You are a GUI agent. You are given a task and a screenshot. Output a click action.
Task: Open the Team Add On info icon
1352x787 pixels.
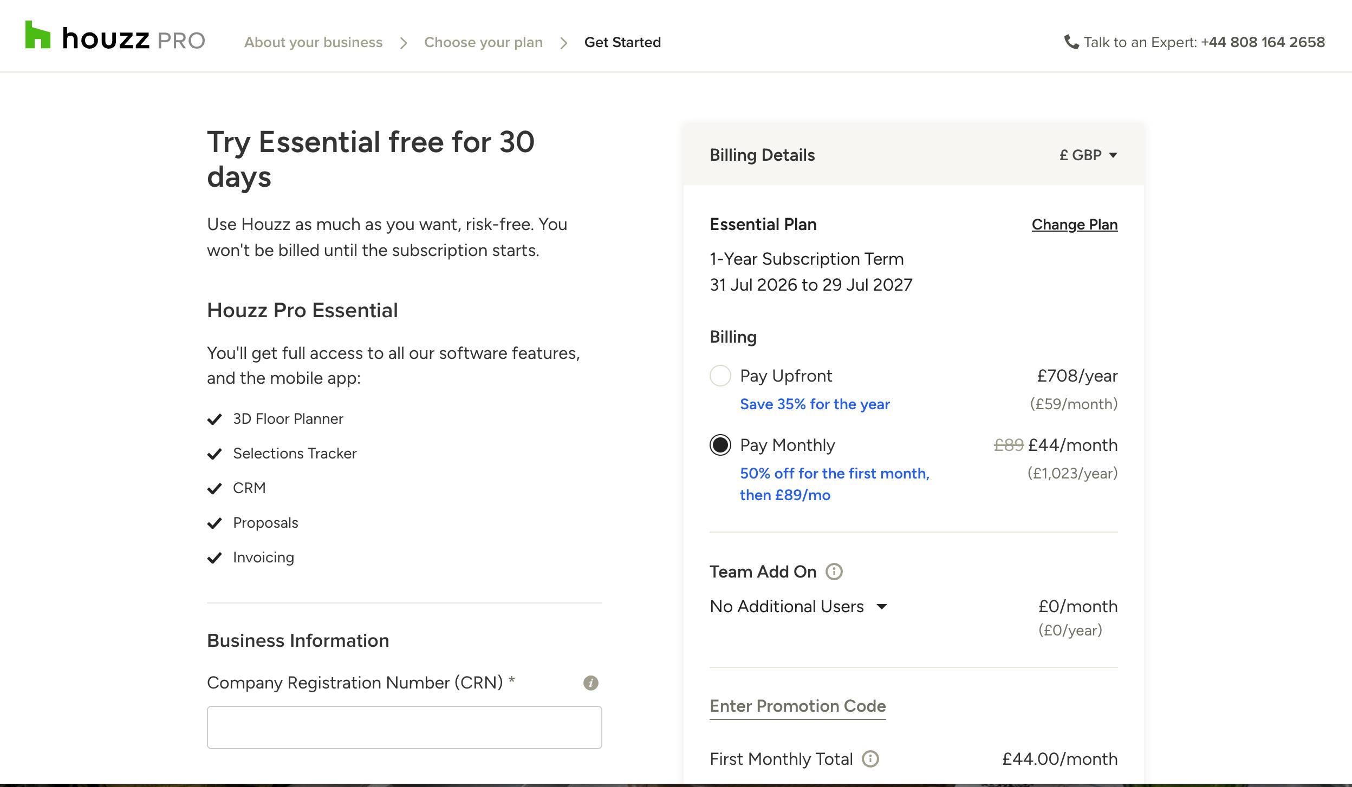tap(834, 572)
